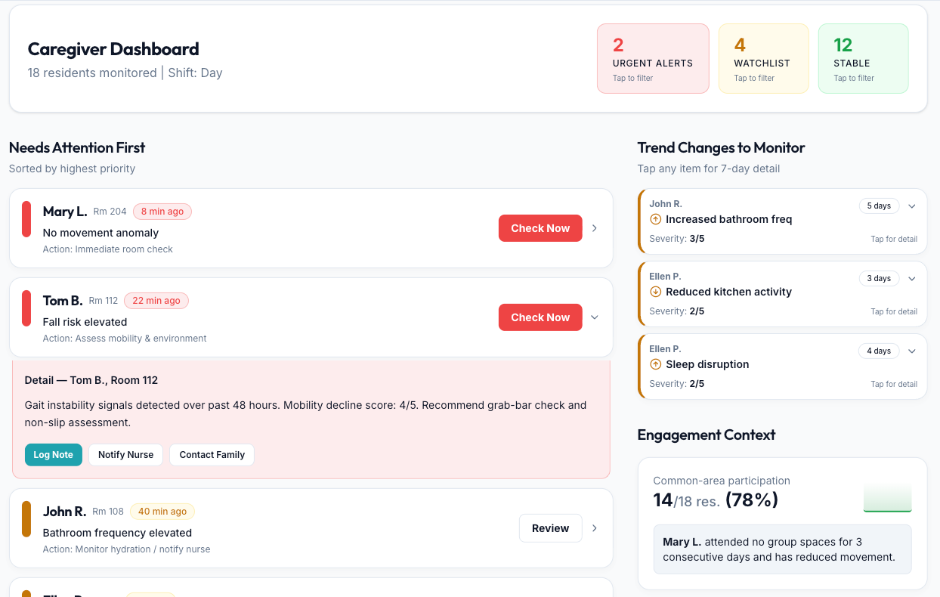Click Check Now for Mary L.
This screenshot has height=597, width=940.
coord(540,228)
